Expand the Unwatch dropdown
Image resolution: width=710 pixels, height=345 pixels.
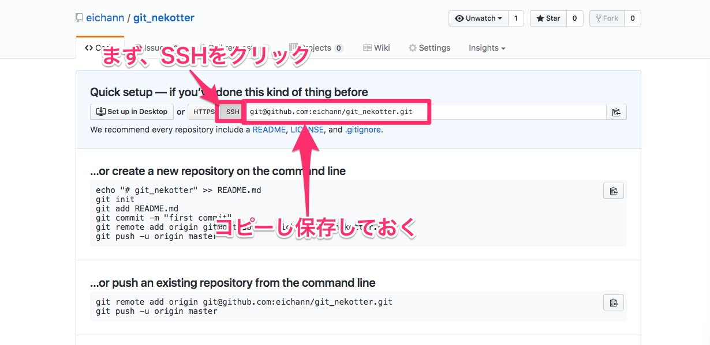coord(479,18)
